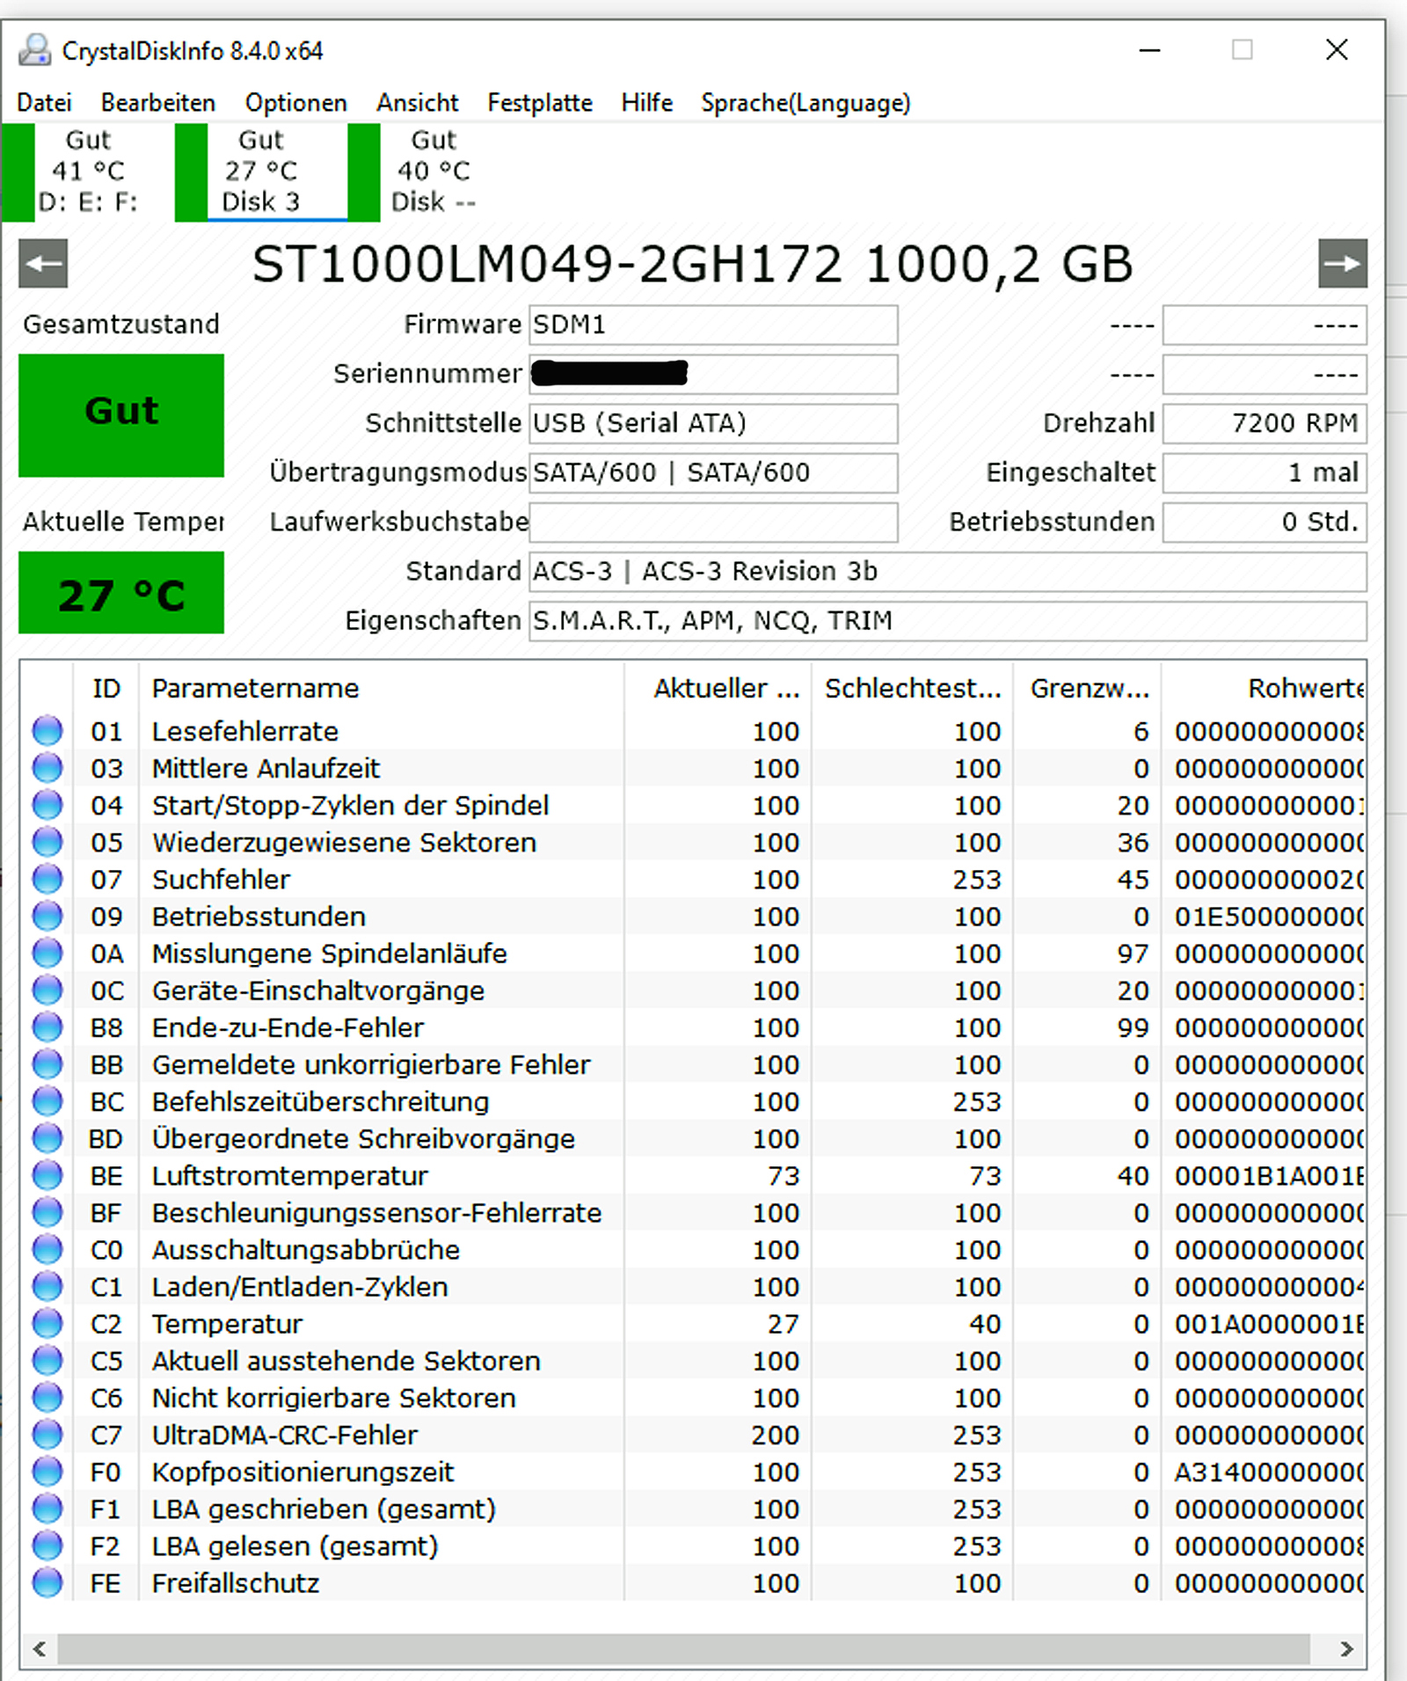Click status orb for Freifallschutz row
The width and height of the screenshot is (1407, 1681).
click(x=47, y=1582)
